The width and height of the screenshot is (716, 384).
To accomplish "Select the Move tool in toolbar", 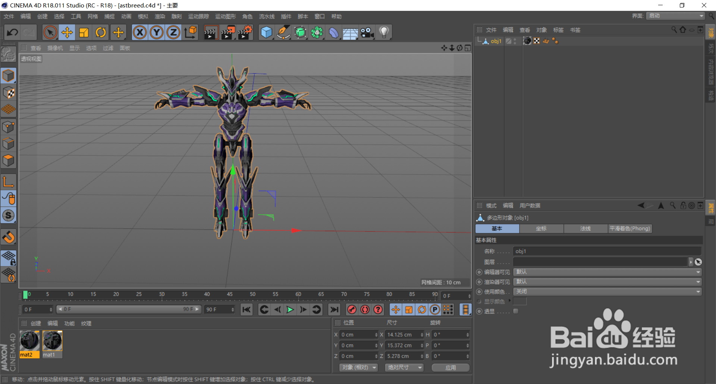I will click(x=67, y=32).
